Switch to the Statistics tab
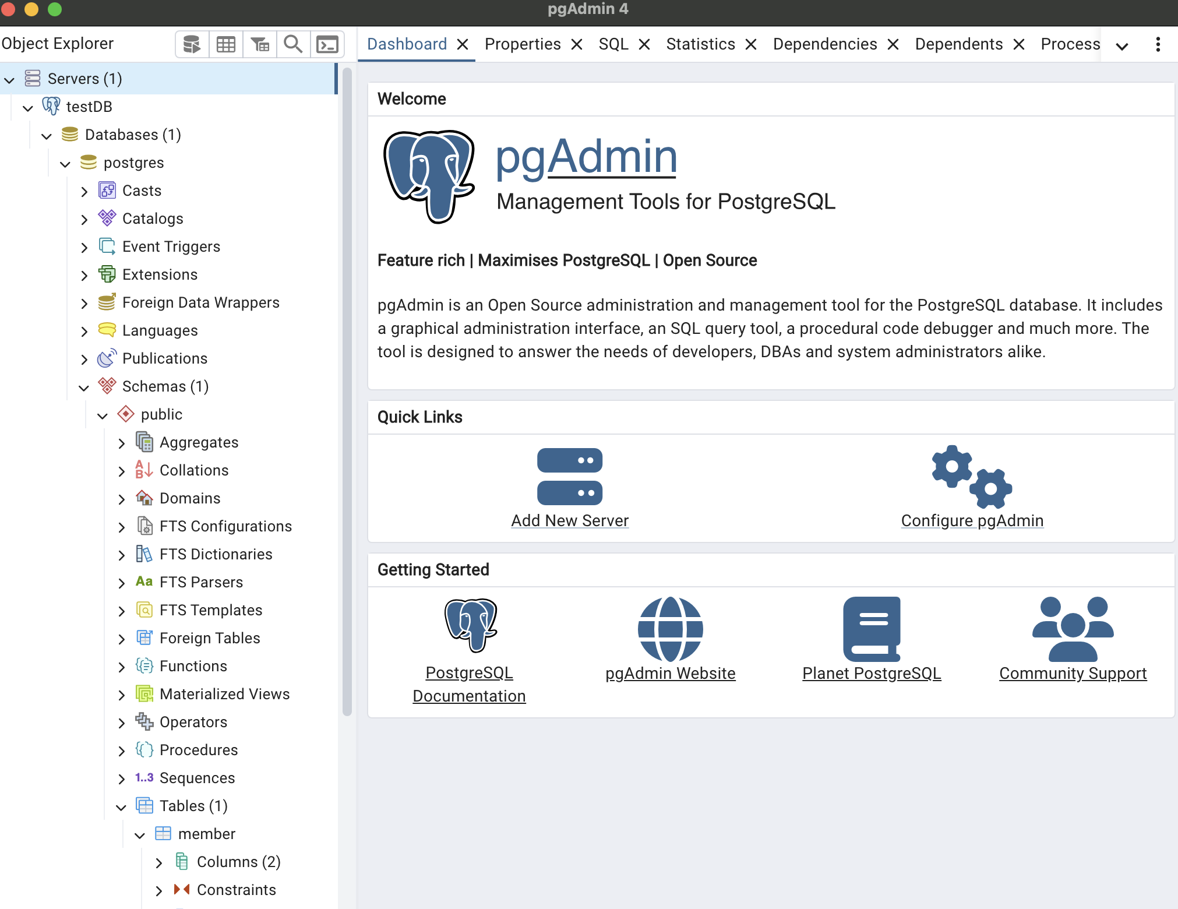This screenshot has width=1178, height=909. (x=700, y=44)
